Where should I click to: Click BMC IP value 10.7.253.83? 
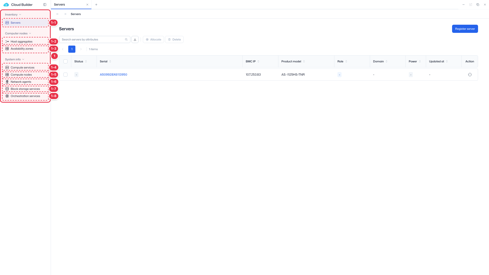(x=253, y=75)
